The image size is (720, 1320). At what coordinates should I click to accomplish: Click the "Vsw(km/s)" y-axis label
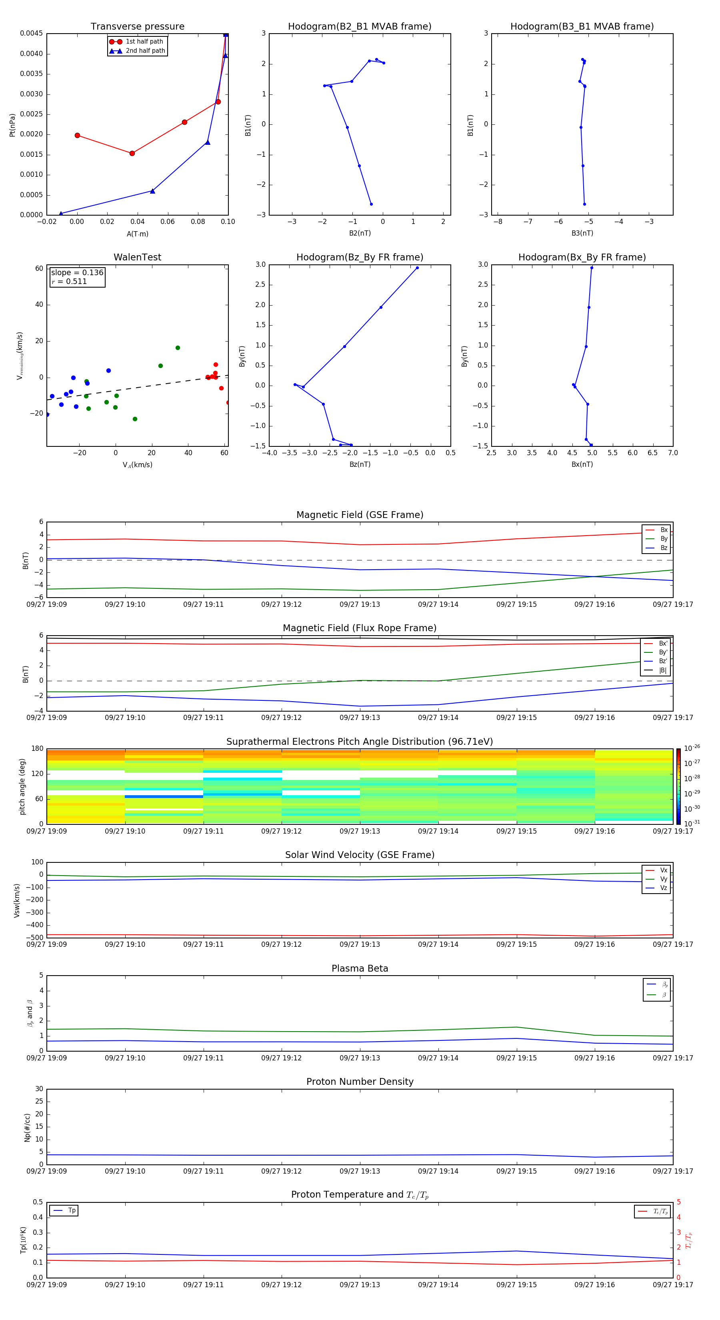click(x=16, y=900)
